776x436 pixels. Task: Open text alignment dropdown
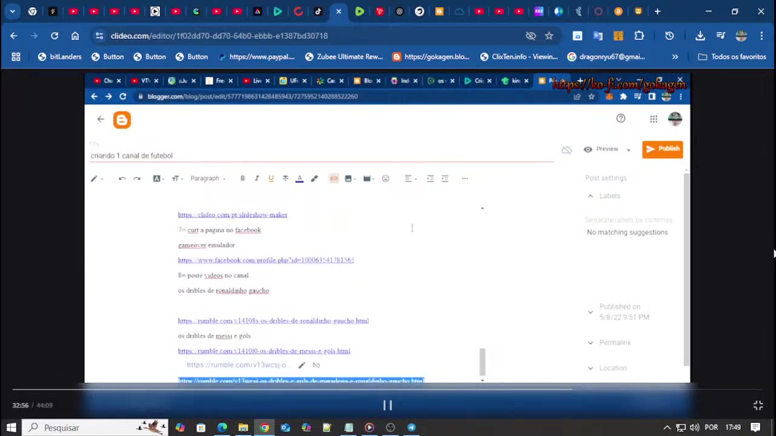[x=410, y=179]
